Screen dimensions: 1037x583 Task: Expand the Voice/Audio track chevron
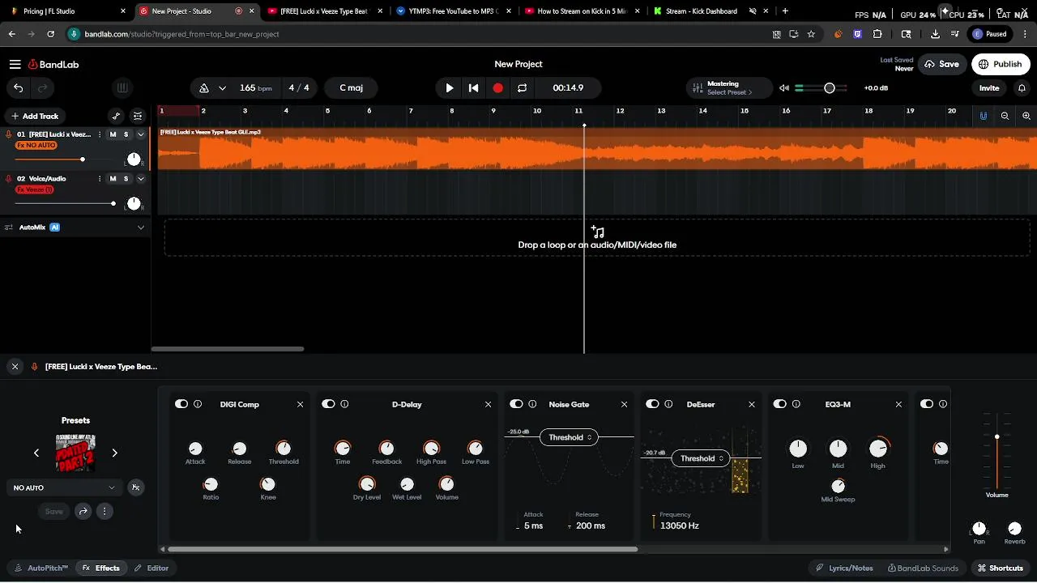[140, 178]
